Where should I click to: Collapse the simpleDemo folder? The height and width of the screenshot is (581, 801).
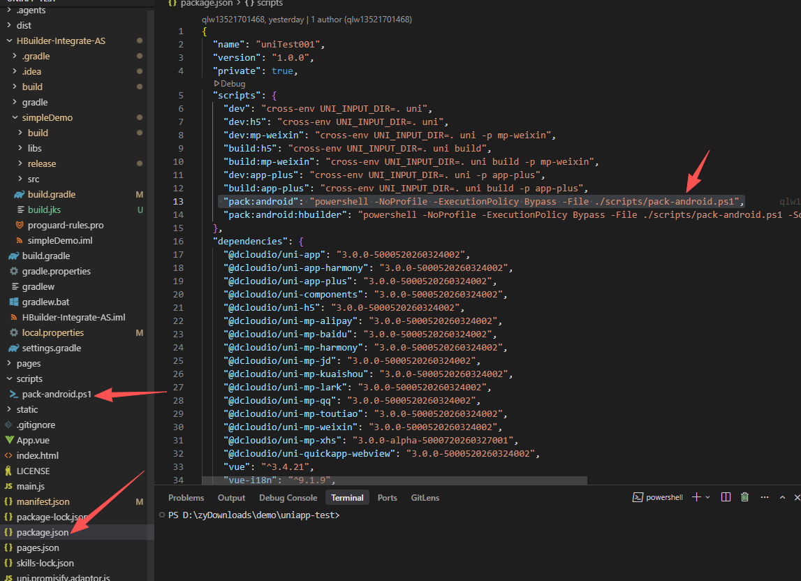[77, 117]
